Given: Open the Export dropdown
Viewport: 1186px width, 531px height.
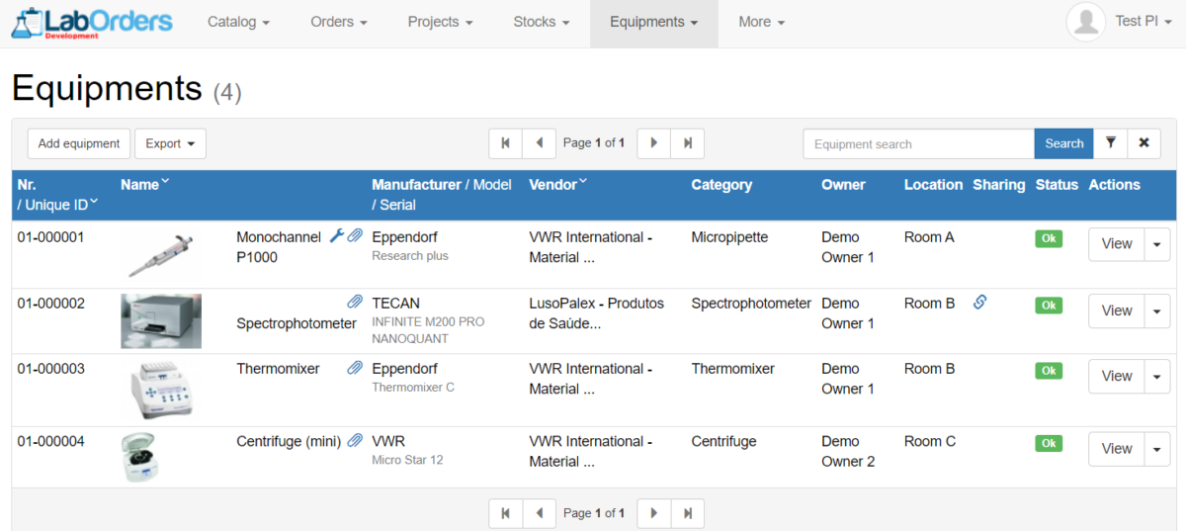Looking at the screenshot, I should (x=170, y=143).
